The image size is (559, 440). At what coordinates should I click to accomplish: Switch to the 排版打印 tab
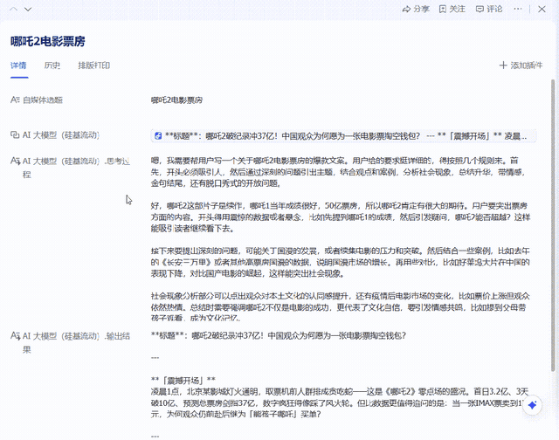(93, 65)
